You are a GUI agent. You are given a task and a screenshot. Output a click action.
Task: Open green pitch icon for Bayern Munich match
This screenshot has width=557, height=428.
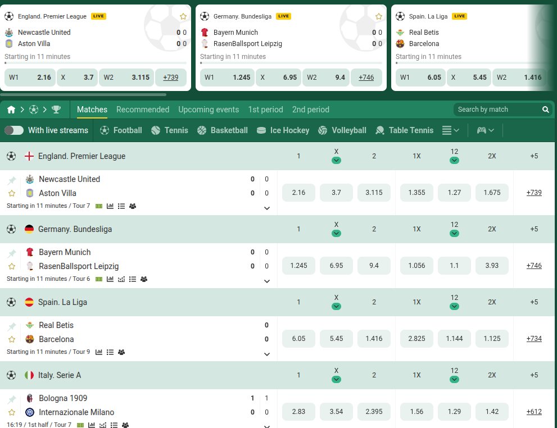tap(99, 279)
